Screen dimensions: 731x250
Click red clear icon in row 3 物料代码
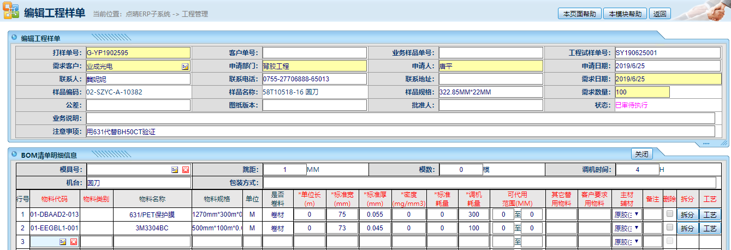pyautogui.click(x=73, y=241)
